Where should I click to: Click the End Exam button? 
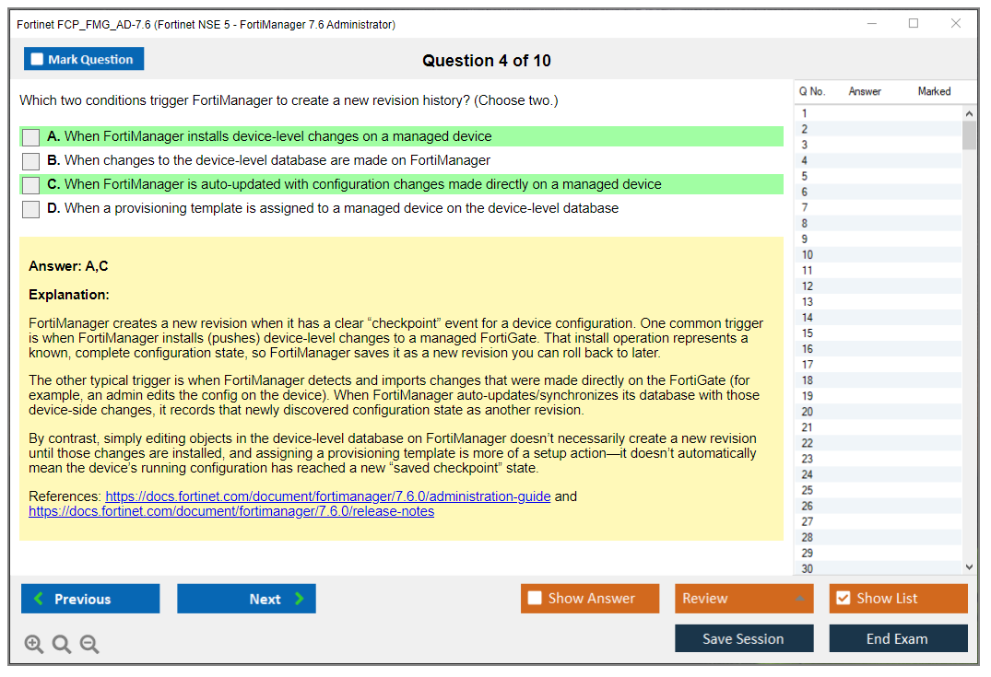[898, 638]
